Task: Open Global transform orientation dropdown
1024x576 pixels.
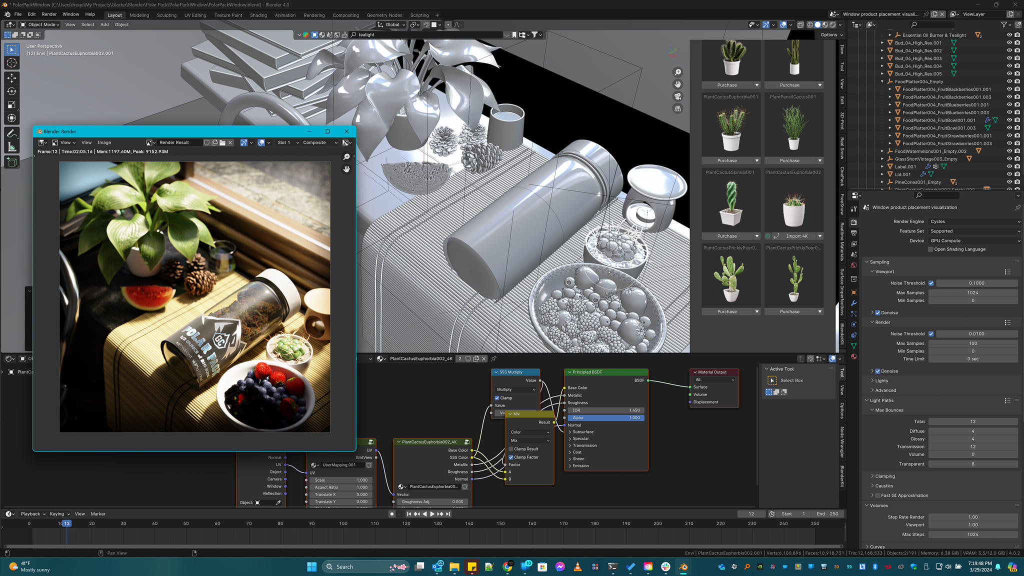Action: coord(390,24)
